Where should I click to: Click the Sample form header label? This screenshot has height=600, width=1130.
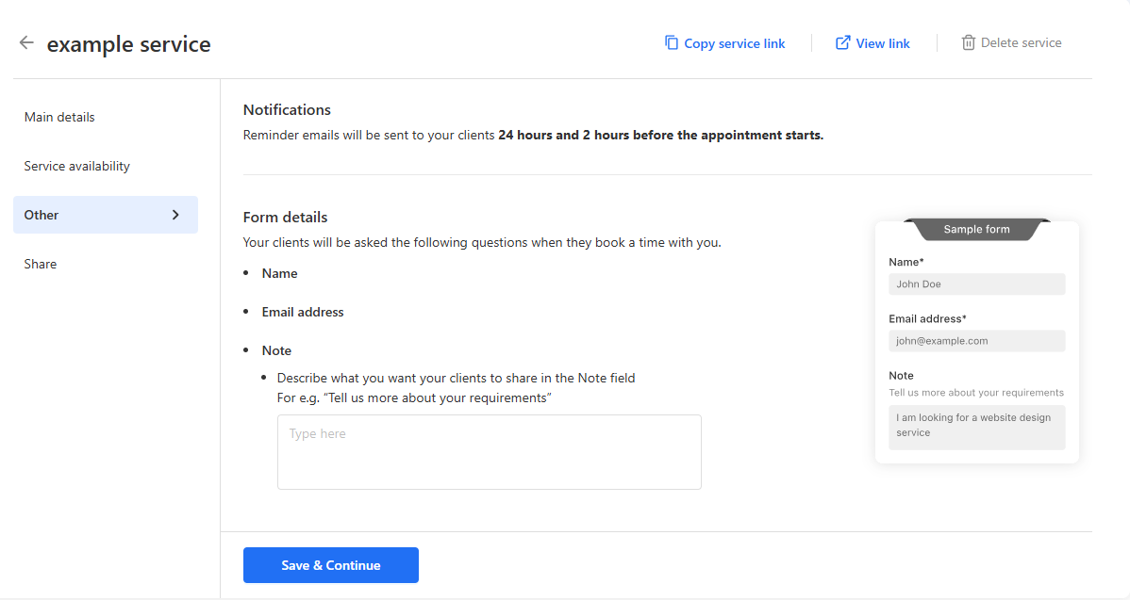(976, 229)
